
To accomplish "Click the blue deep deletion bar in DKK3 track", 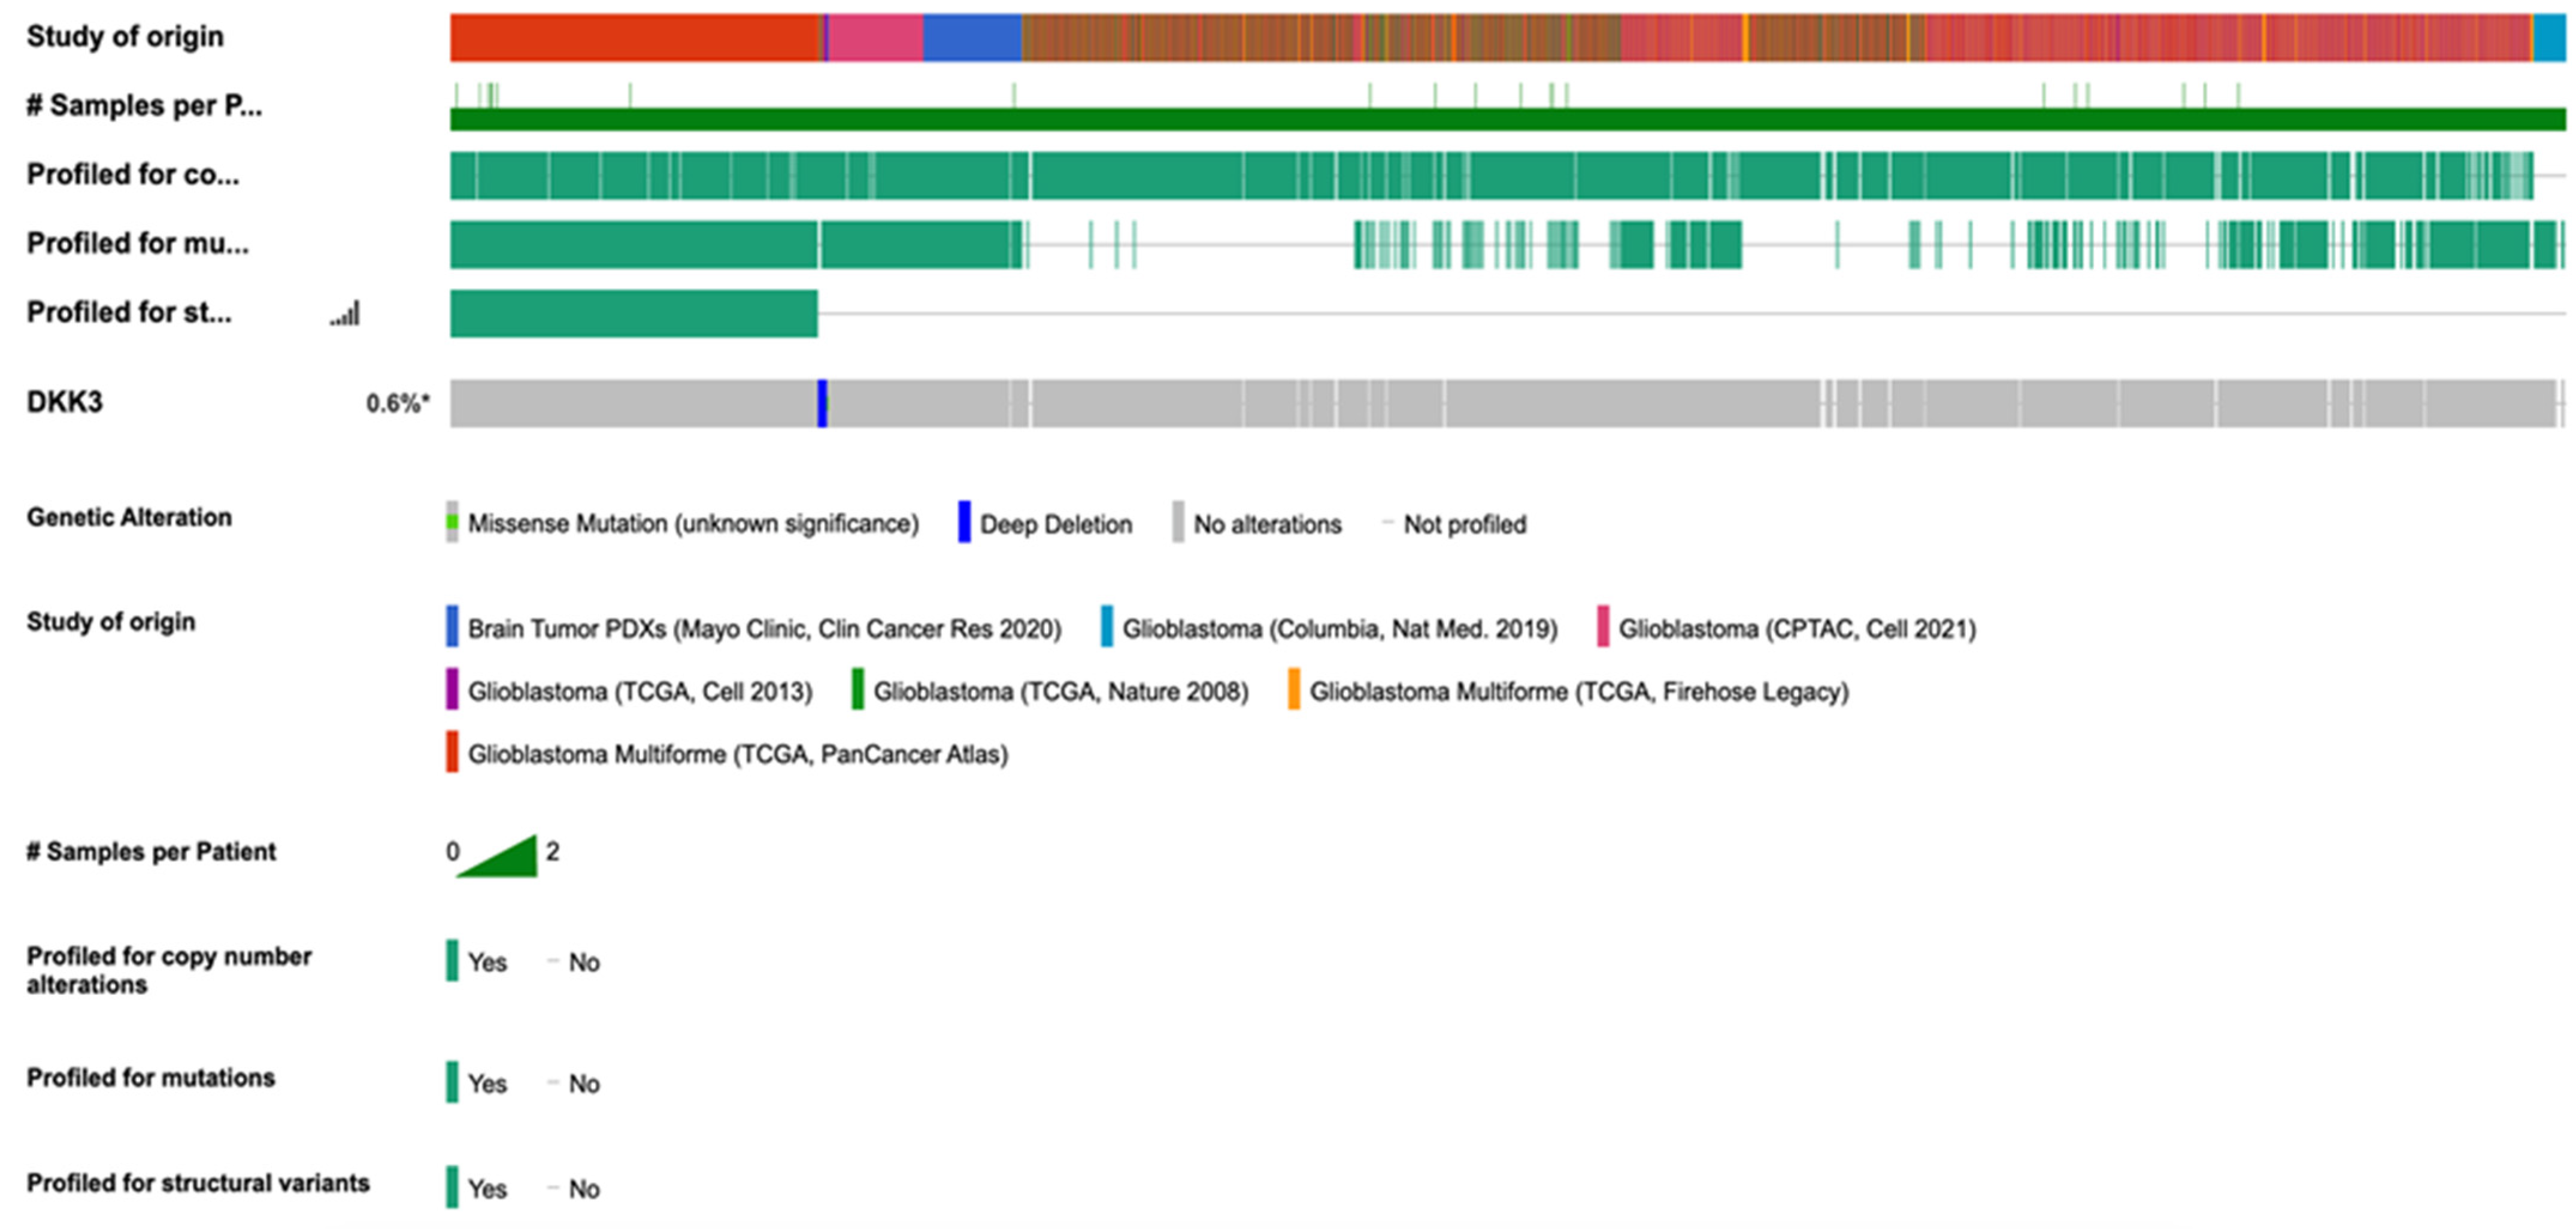I will tap(822, 403).
